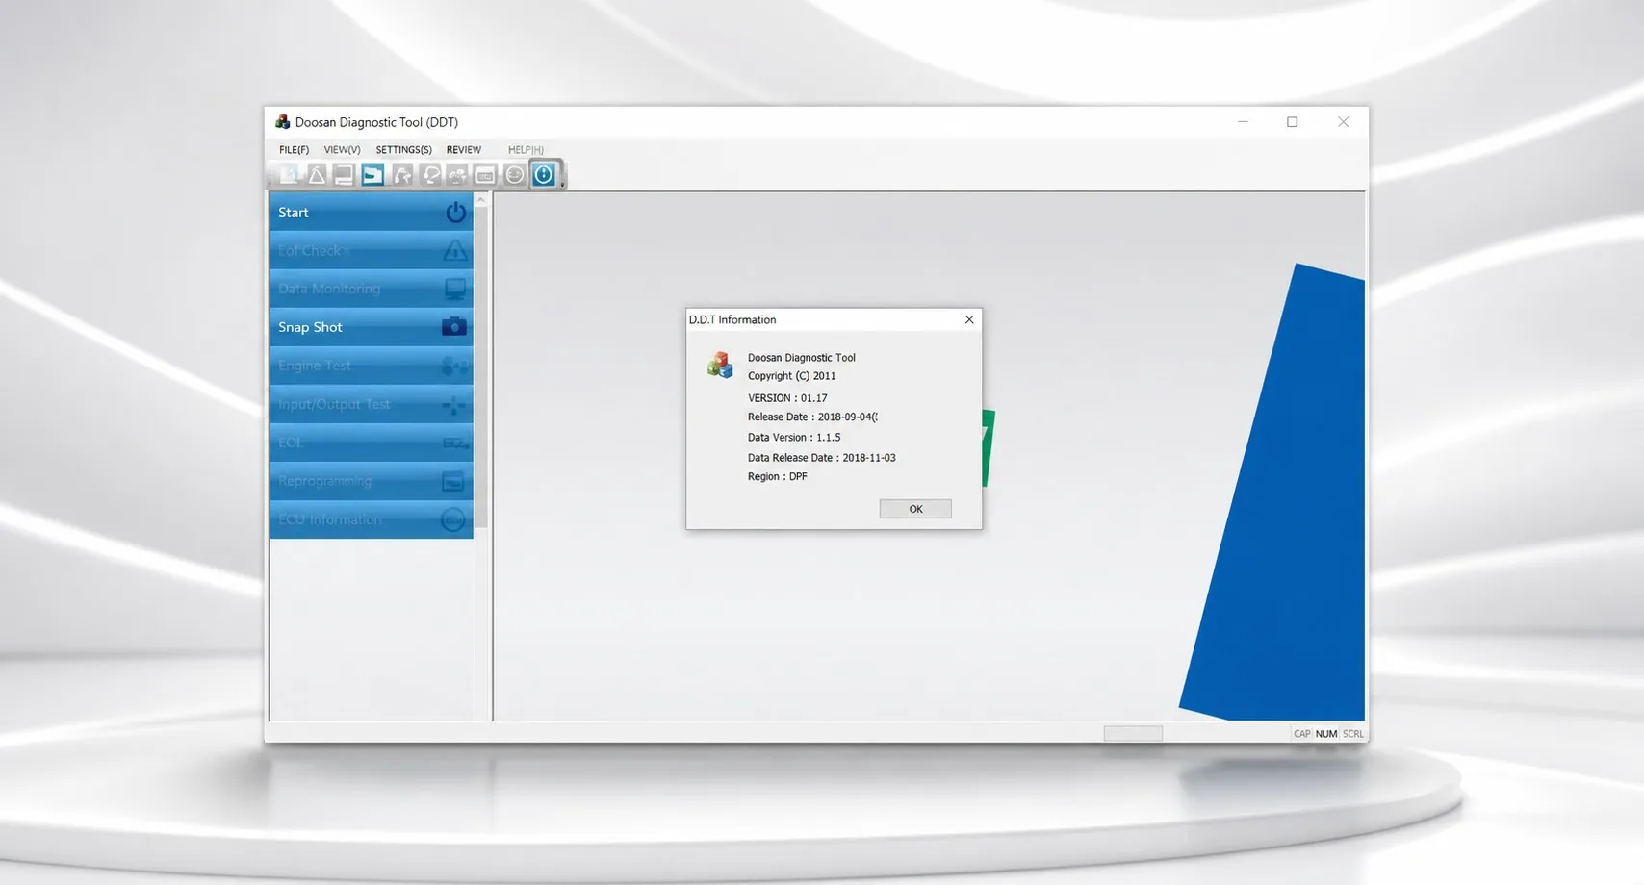Click the Doosan app icon in dialog
Image resolution: width=1644 pixels, height=885 pixels.
[x=720, y=365]
